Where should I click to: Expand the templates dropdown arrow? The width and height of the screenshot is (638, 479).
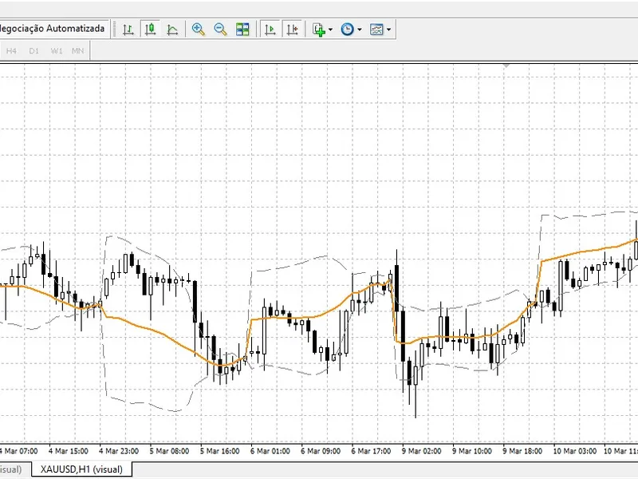[388, 30]
